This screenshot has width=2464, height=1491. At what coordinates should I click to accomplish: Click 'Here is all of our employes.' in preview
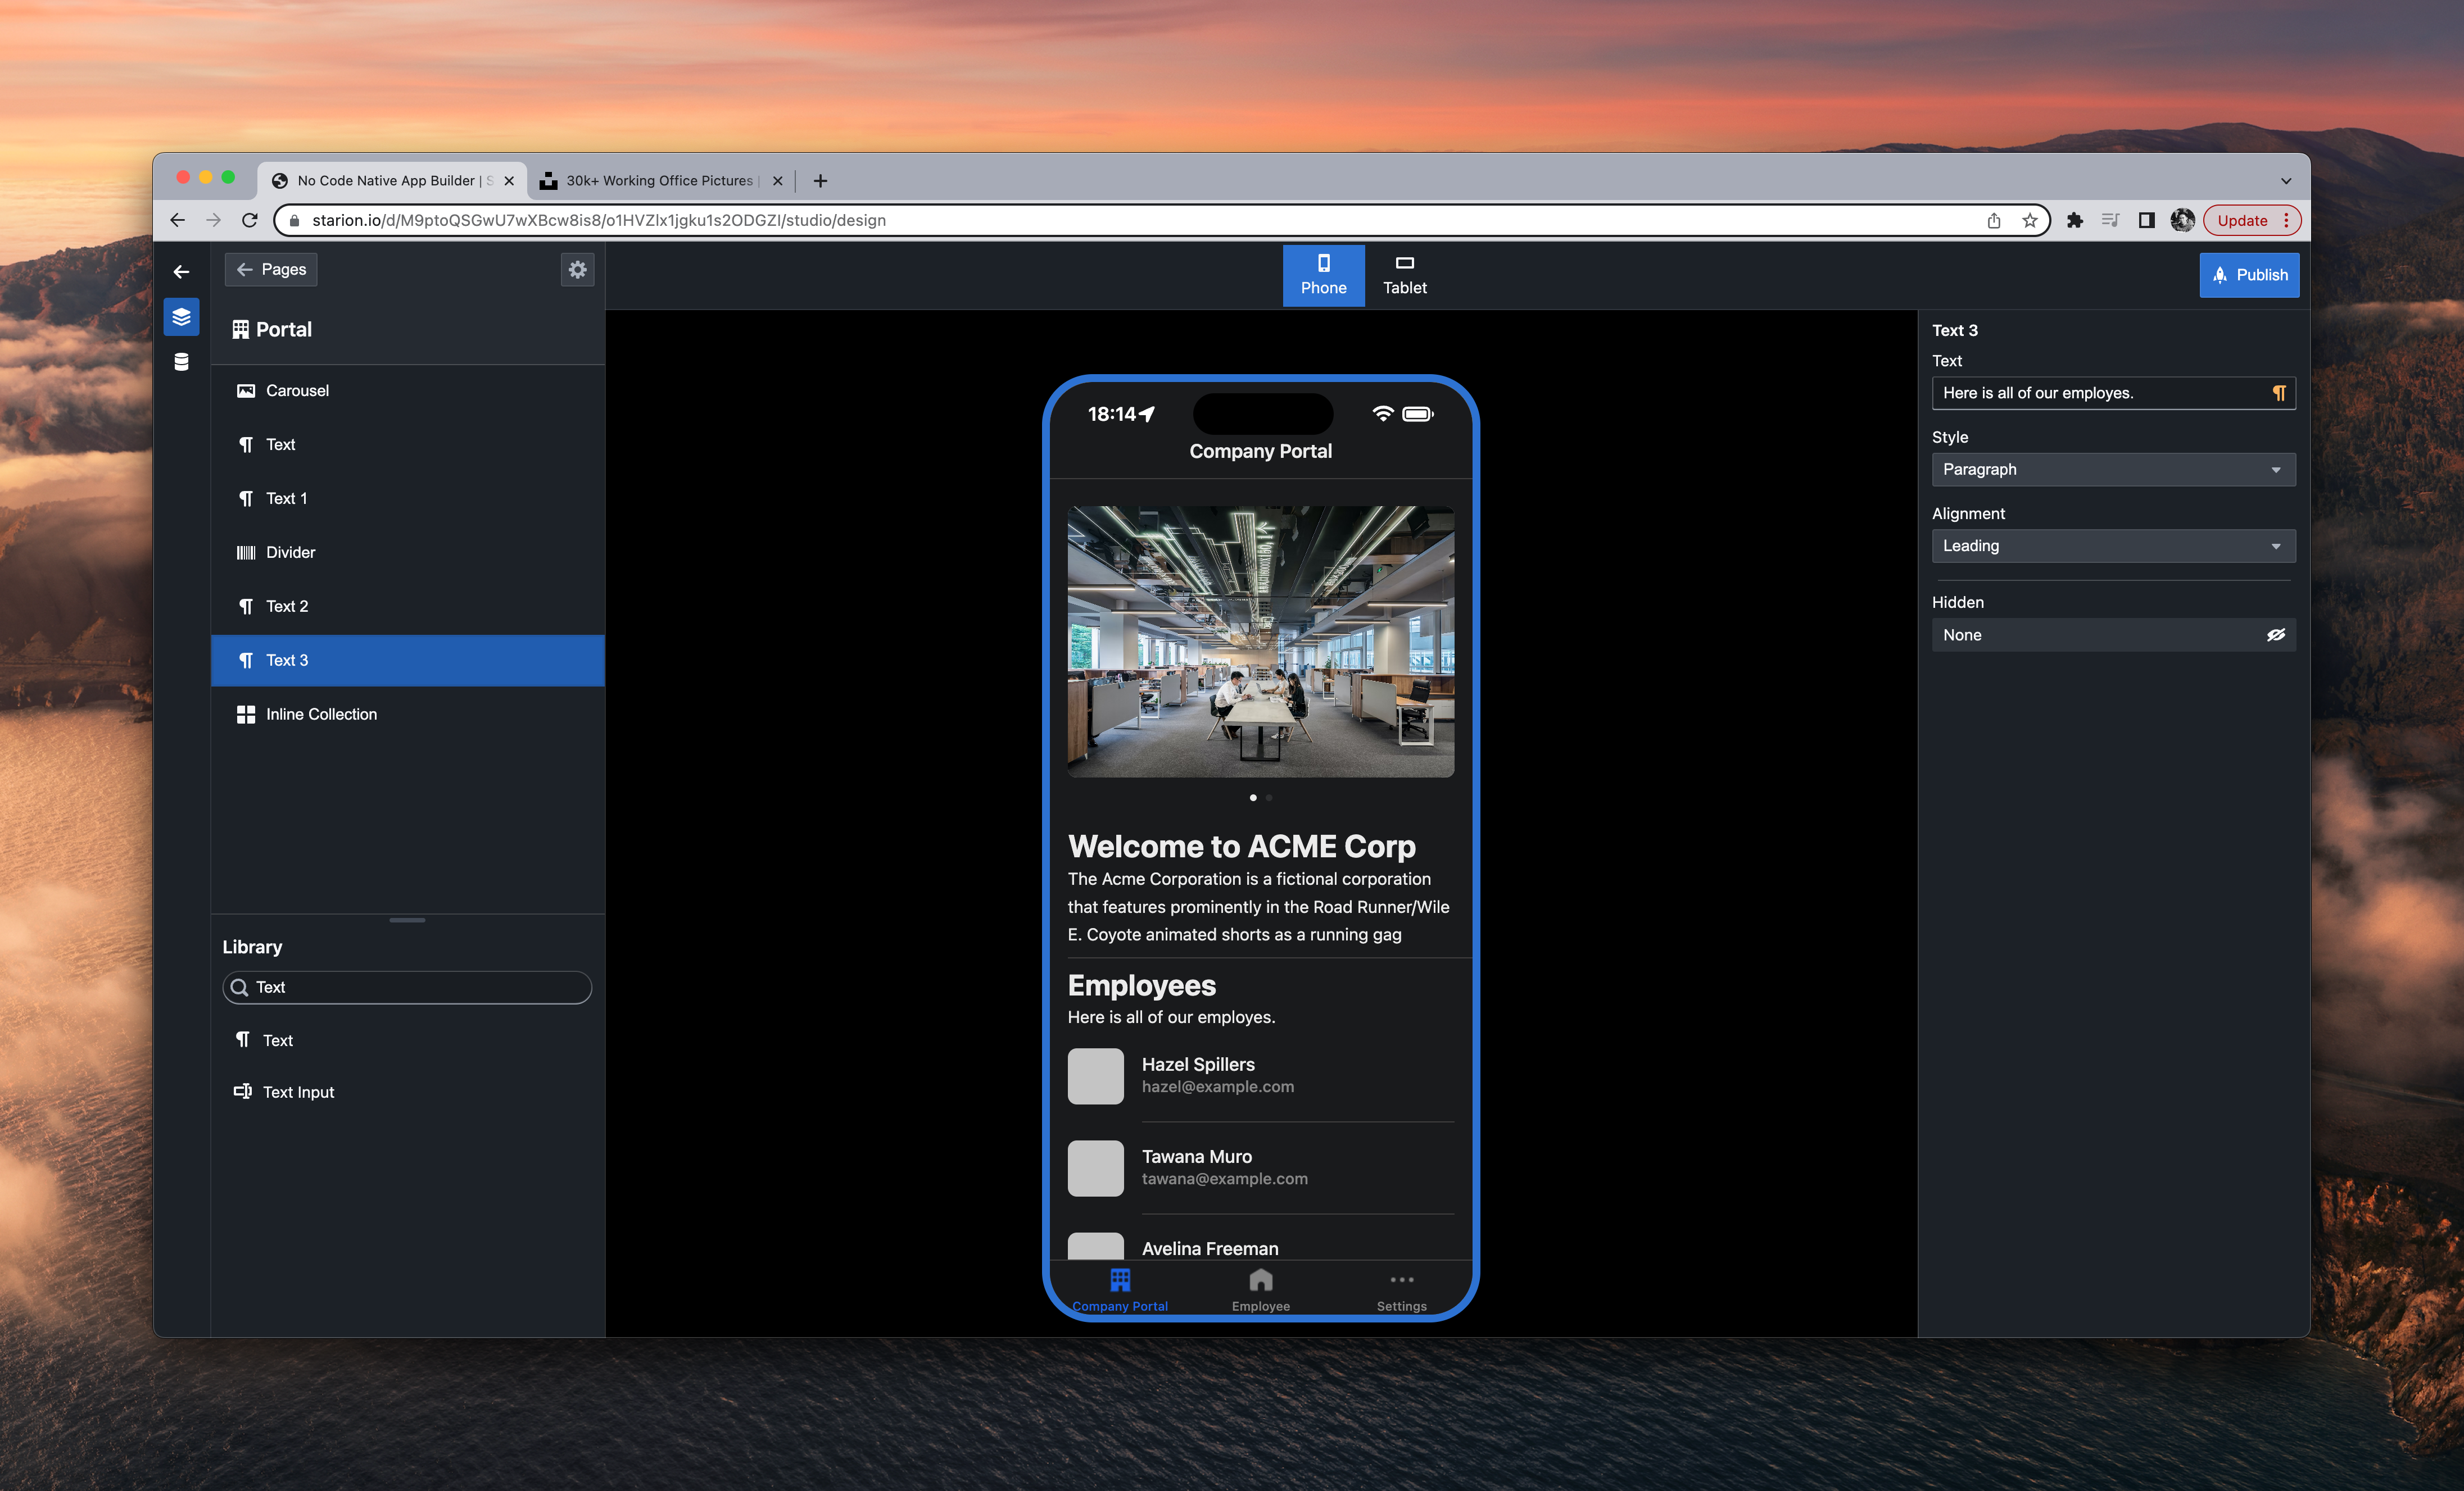1171,1017
